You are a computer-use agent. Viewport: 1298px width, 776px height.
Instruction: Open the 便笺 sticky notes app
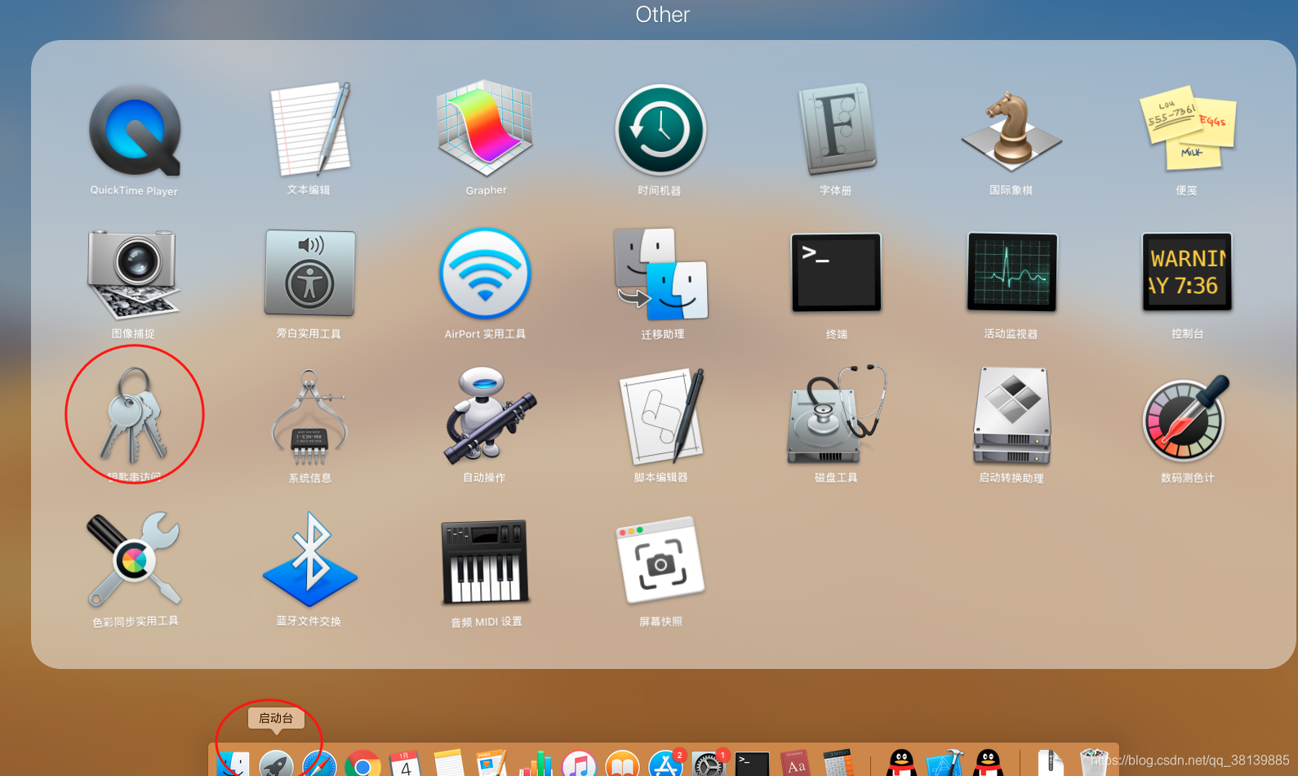[1187, 128]
